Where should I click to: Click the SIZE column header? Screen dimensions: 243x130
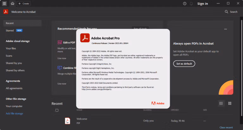pyautogui.click(x=205, y=110)
